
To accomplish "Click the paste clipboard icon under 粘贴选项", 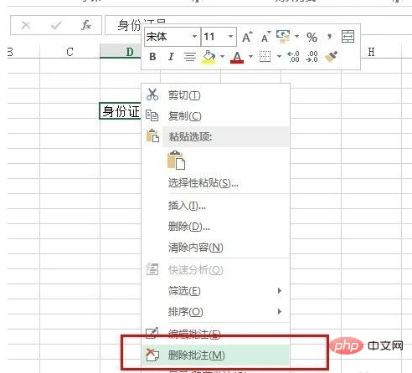I will 176,160.
